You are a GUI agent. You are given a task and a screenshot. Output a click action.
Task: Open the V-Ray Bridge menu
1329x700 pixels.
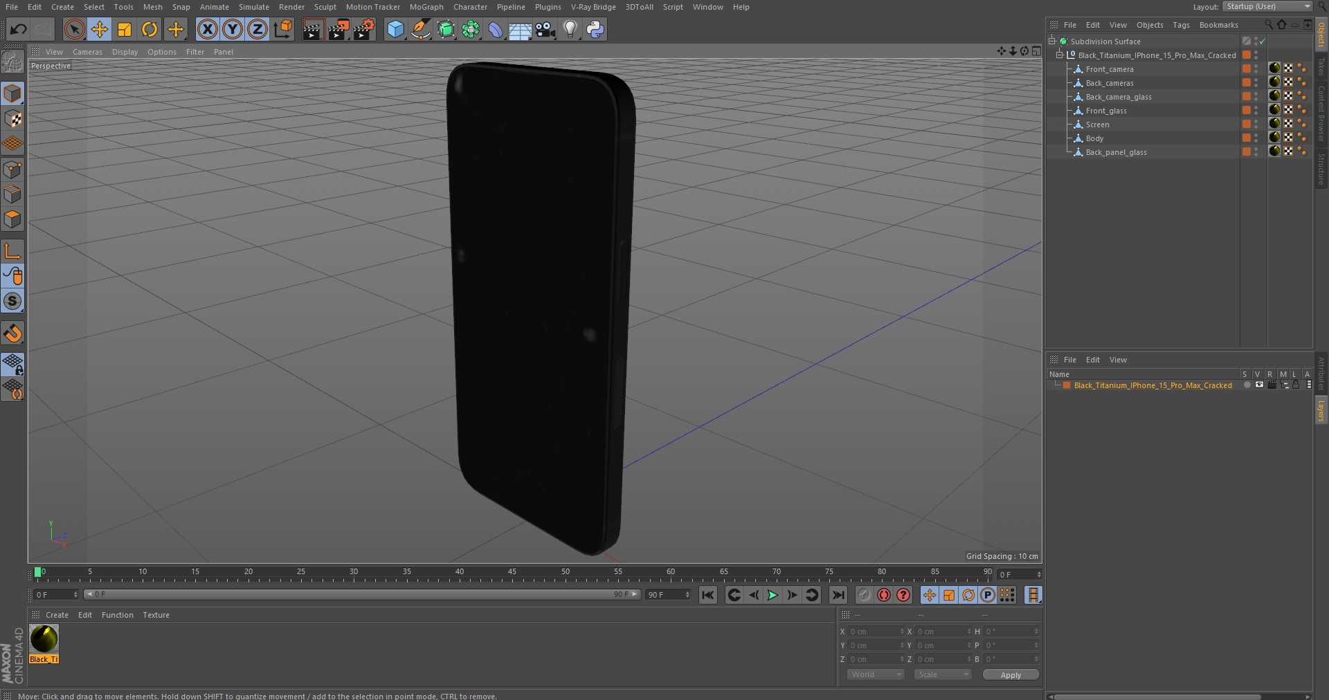593,7
